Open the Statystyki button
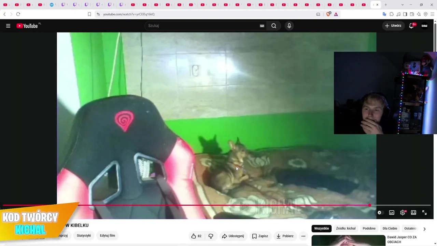The height and width of the screenshot is (246, 437). coord(84,235)
